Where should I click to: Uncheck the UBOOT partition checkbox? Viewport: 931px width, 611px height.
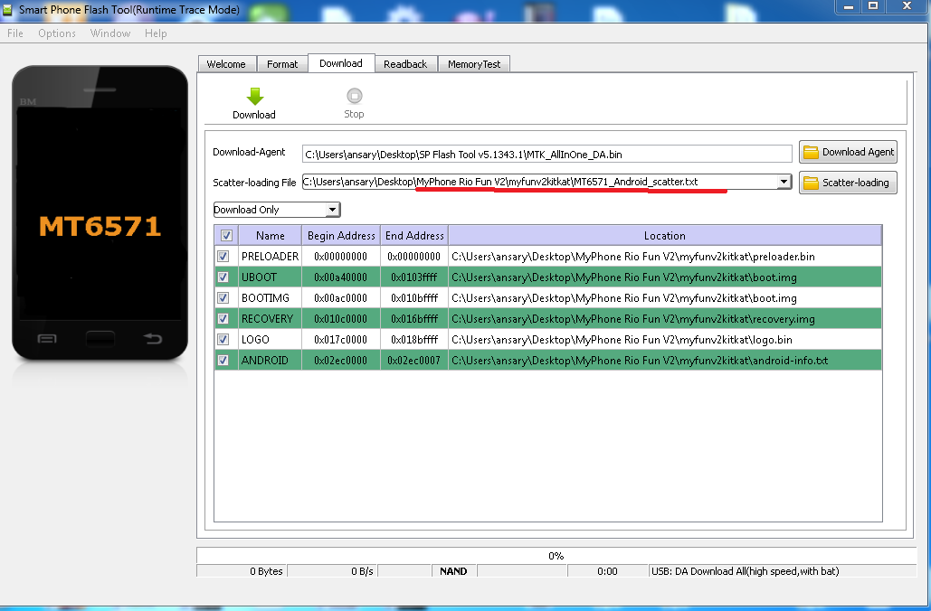point(223,277)
